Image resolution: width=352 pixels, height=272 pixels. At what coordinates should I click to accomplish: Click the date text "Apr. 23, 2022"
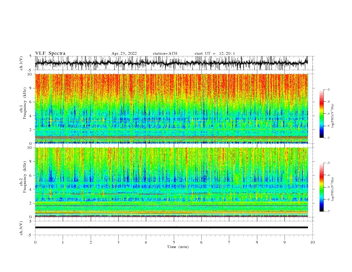(x=124, y=53)
